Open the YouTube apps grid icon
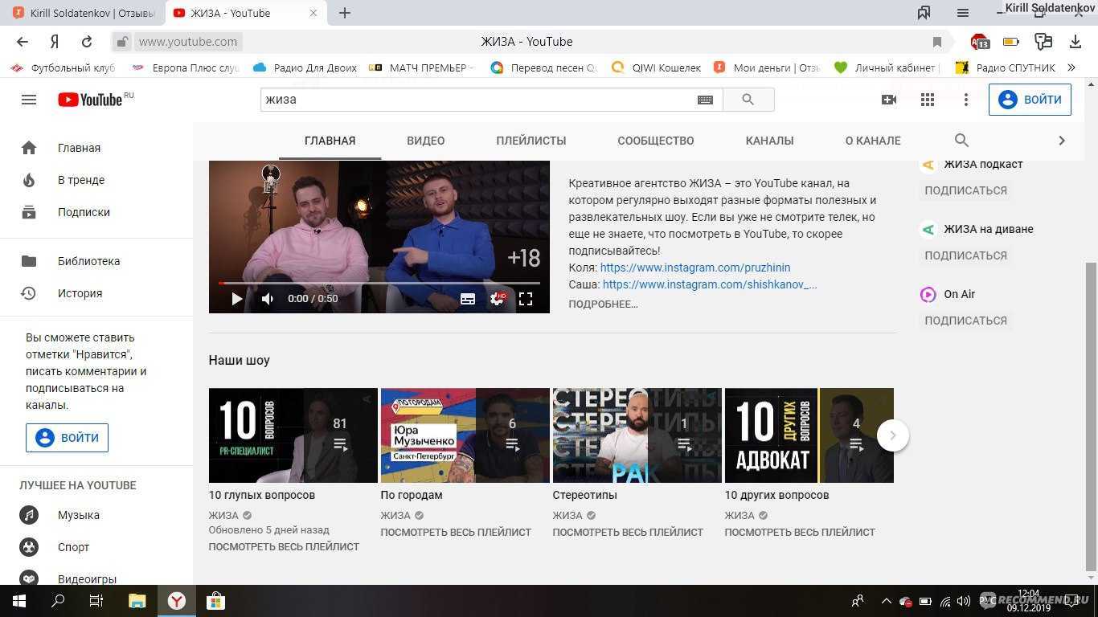Viewport: 1098px width, 617px height. [928, 100]
